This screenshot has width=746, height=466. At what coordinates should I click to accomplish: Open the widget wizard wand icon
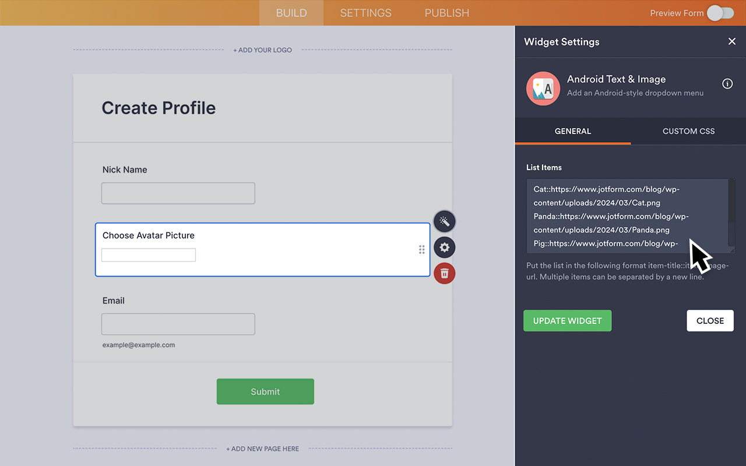pyautogui.click(x=444, y=221)
